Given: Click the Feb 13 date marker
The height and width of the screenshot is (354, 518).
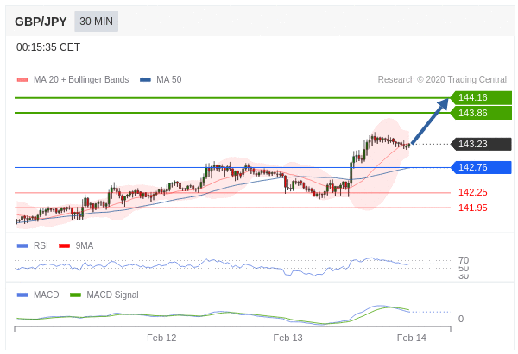Looking at the screenshot, I should click(287, 338).
